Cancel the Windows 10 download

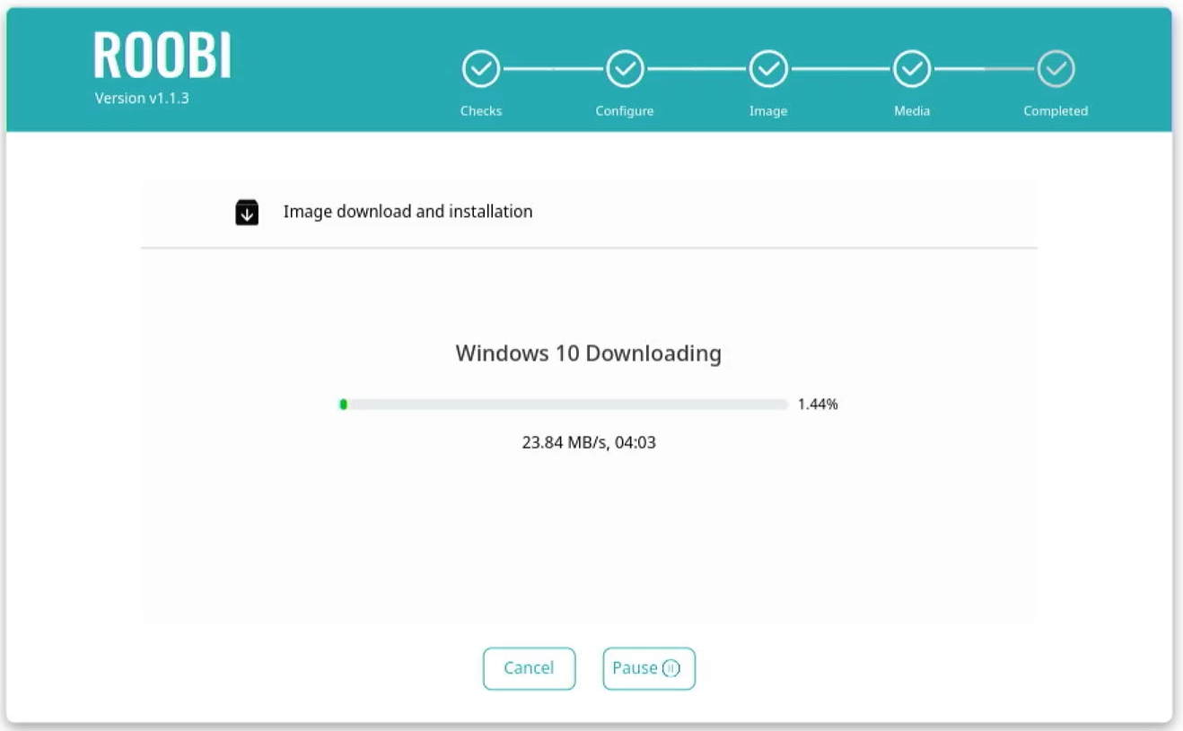[x=529, y=668]
